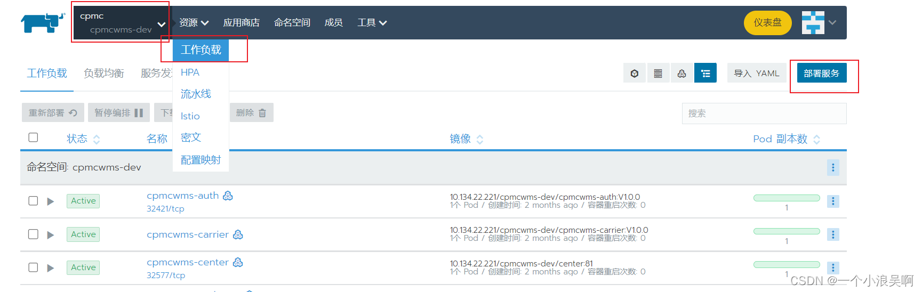Open cpmcwms-carrier row actions menu

(x=833, y=234)
